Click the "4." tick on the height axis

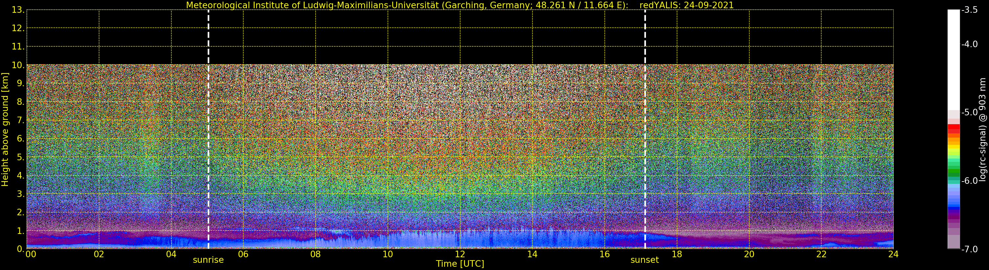[x=21, y=176]
